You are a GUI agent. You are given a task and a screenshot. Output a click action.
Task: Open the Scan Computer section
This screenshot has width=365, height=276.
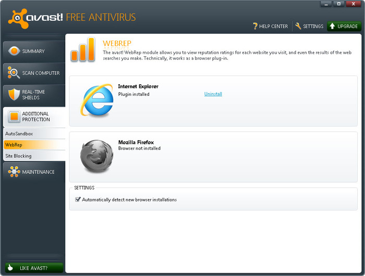(34, 73)
